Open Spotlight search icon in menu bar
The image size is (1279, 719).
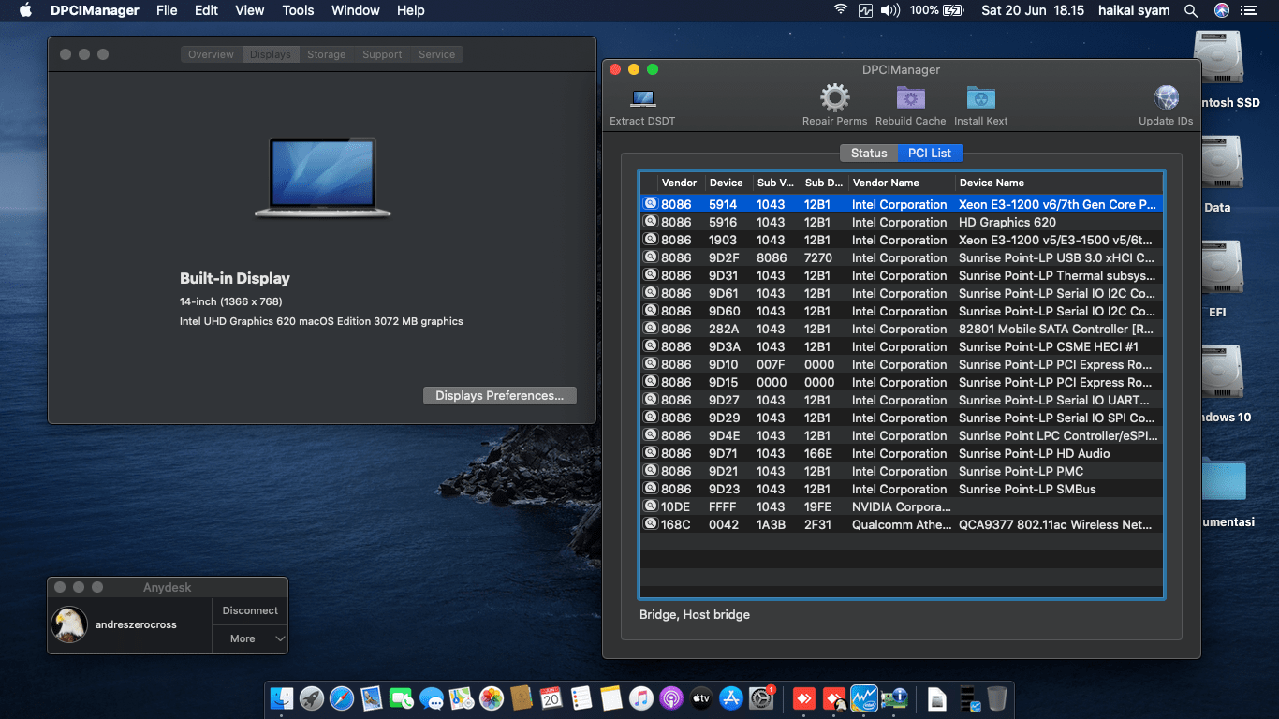[1191, 10]
